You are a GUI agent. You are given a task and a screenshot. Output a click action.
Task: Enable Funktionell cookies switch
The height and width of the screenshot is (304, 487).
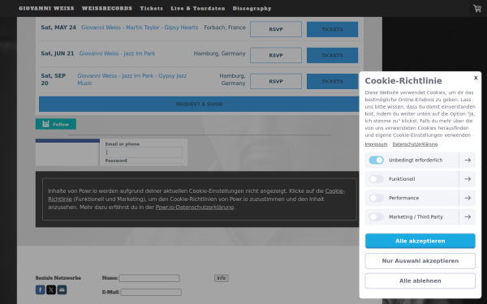click(376, 179)
